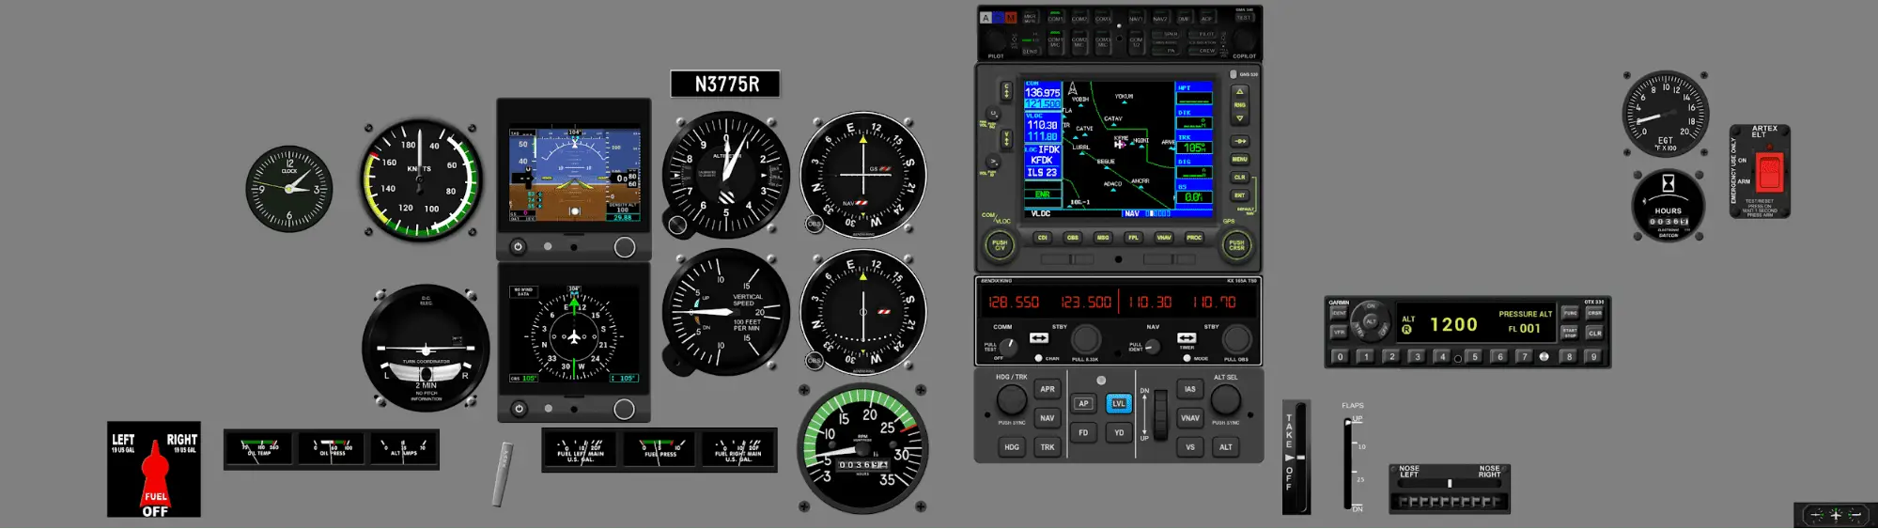Toggle the yaw damper YD button
The image size is (1878, 529).
pyautogui.click(x=1118, y=433)
